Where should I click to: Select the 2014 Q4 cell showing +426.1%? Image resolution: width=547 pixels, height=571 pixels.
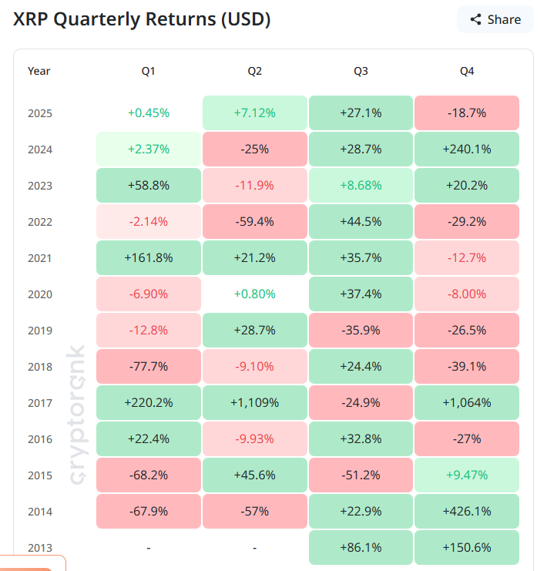coord(467,511)
